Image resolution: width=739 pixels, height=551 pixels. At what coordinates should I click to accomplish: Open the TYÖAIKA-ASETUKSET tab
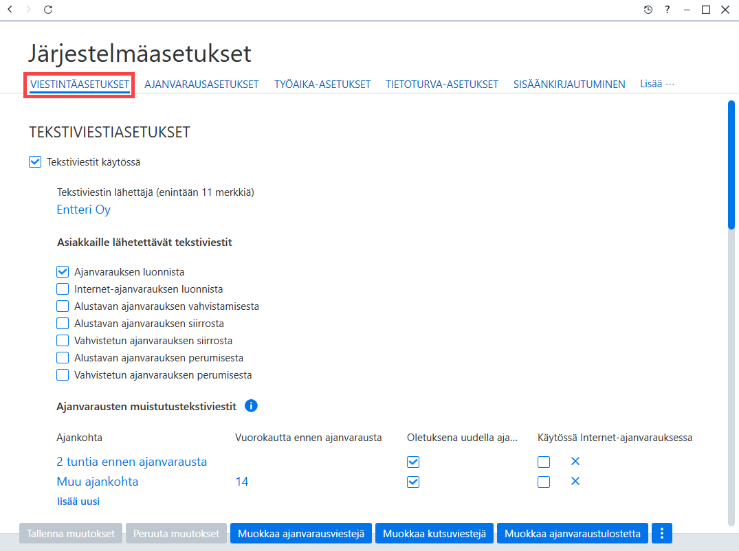(x=322, y=85)
